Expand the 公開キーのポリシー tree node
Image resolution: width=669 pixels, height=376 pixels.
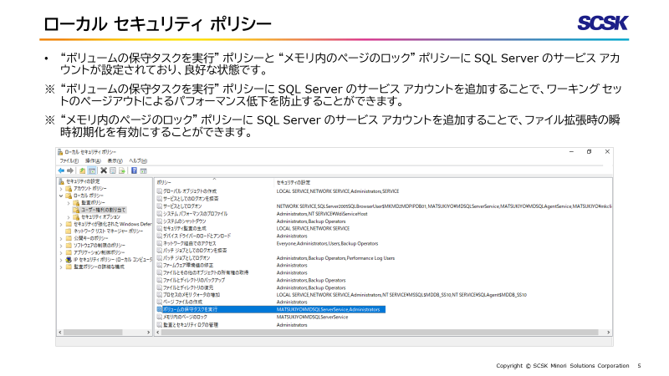pyautogui.click(x=61, y=238)
